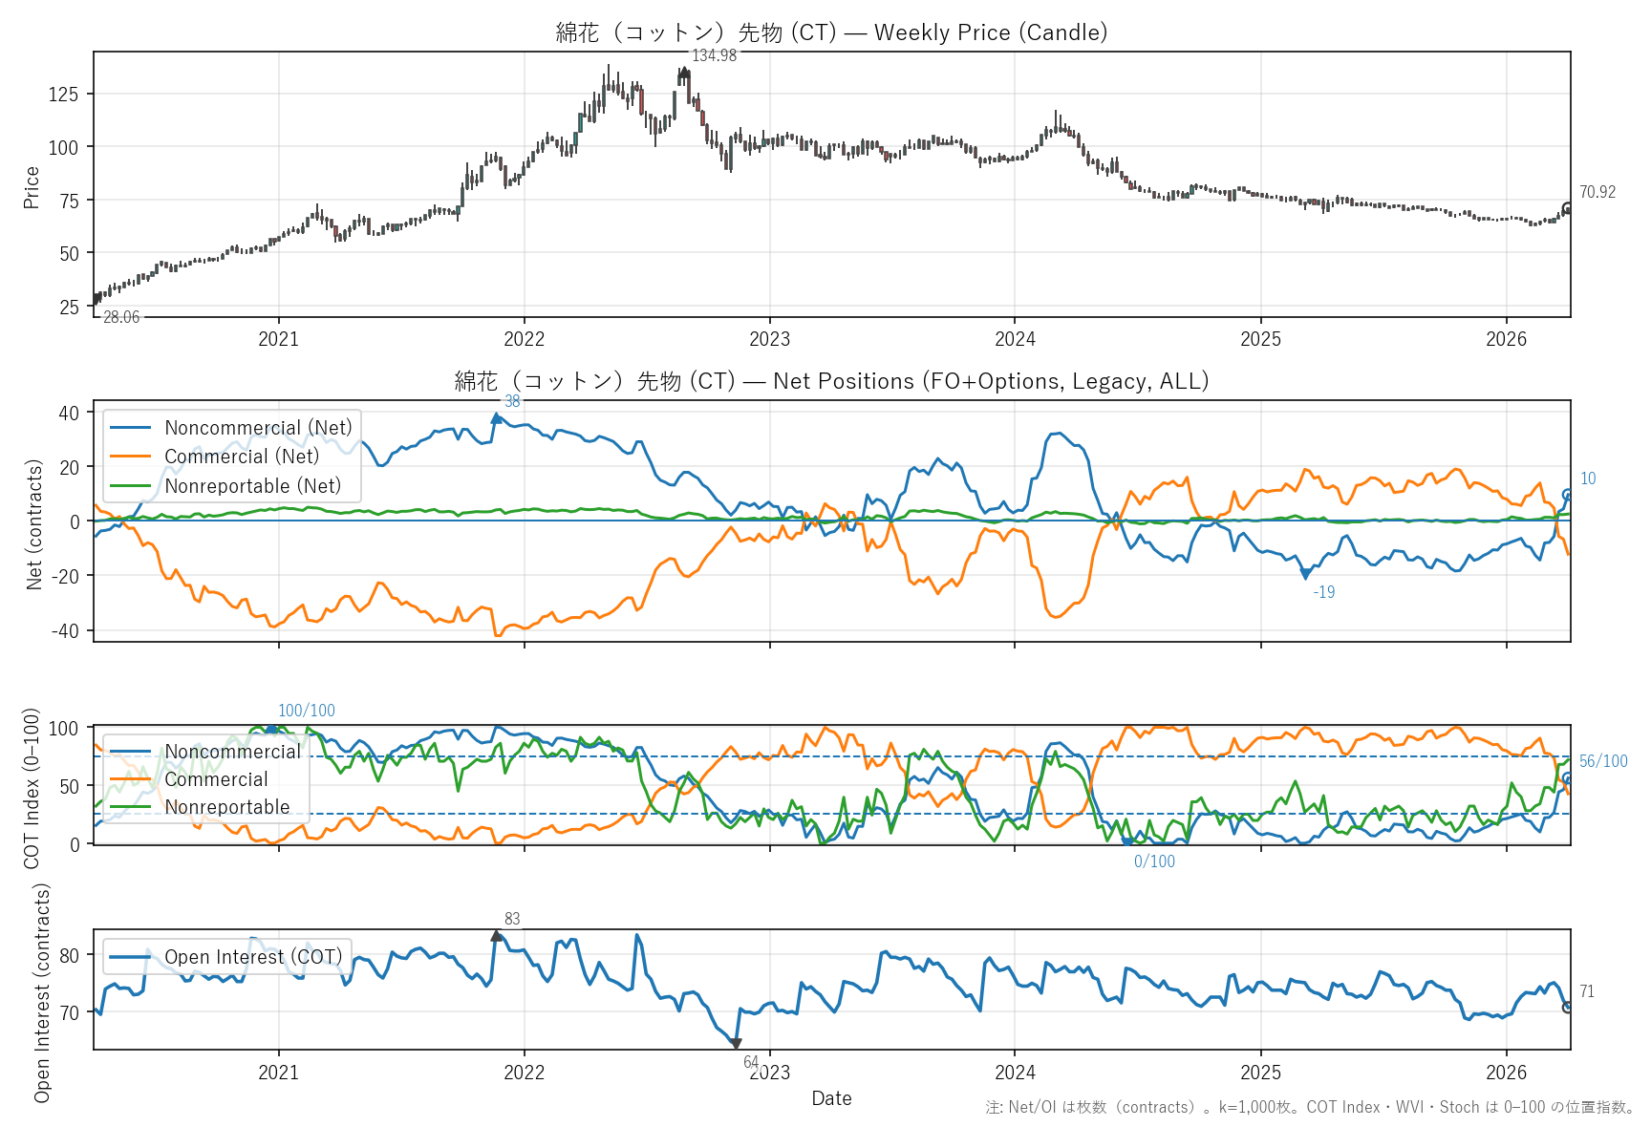1651x1127 pixels.
Task: Toggle the Nonreportable (Net) legend entry
Action: (x=252, y=486)
